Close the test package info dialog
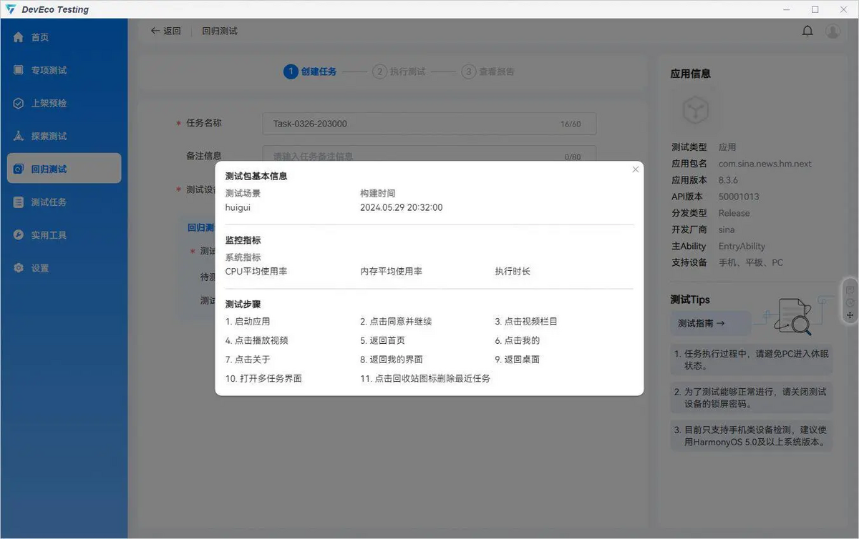The image size is (859, 539). 635,169
